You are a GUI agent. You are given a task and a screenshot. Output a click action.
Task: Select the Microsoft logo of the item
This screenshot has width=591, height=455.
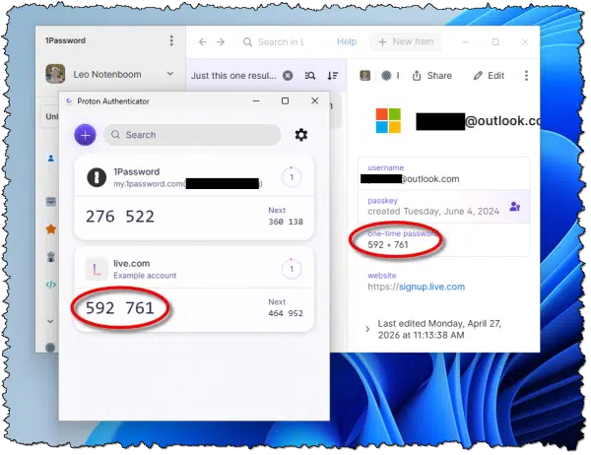pos(388,120)
